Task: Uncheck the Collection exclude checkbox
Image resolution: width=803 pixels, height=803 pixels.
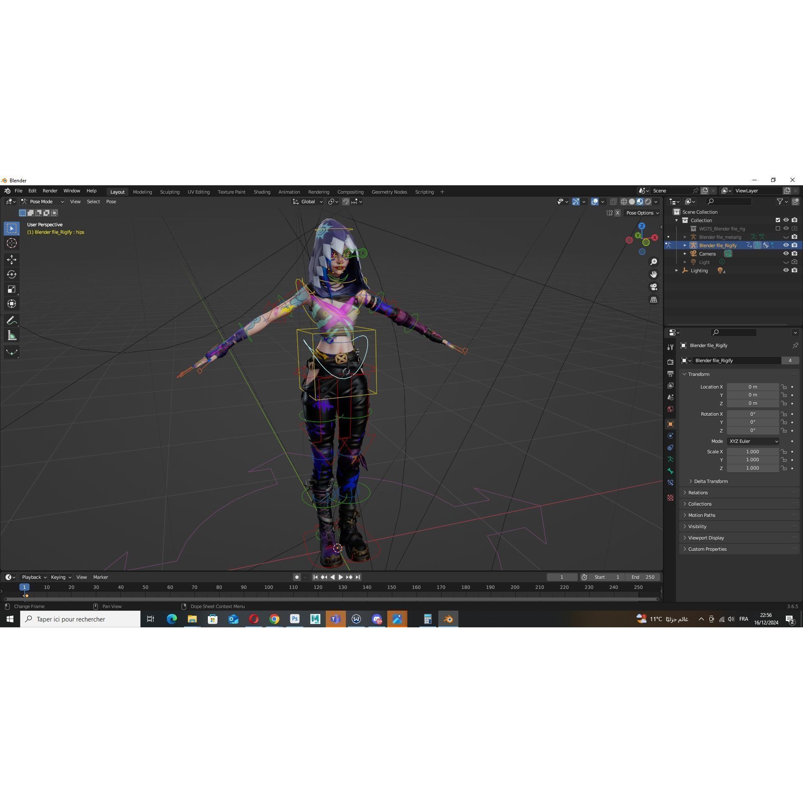Action: pyautogui.click(x=777, y=220)
